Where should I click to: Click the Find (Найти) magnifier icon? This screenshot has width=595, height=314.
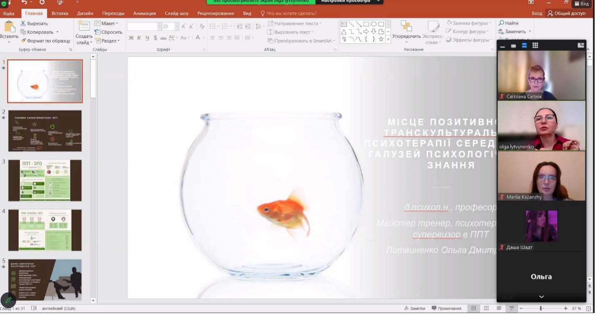pyautogui.click(x=502, y=23)
